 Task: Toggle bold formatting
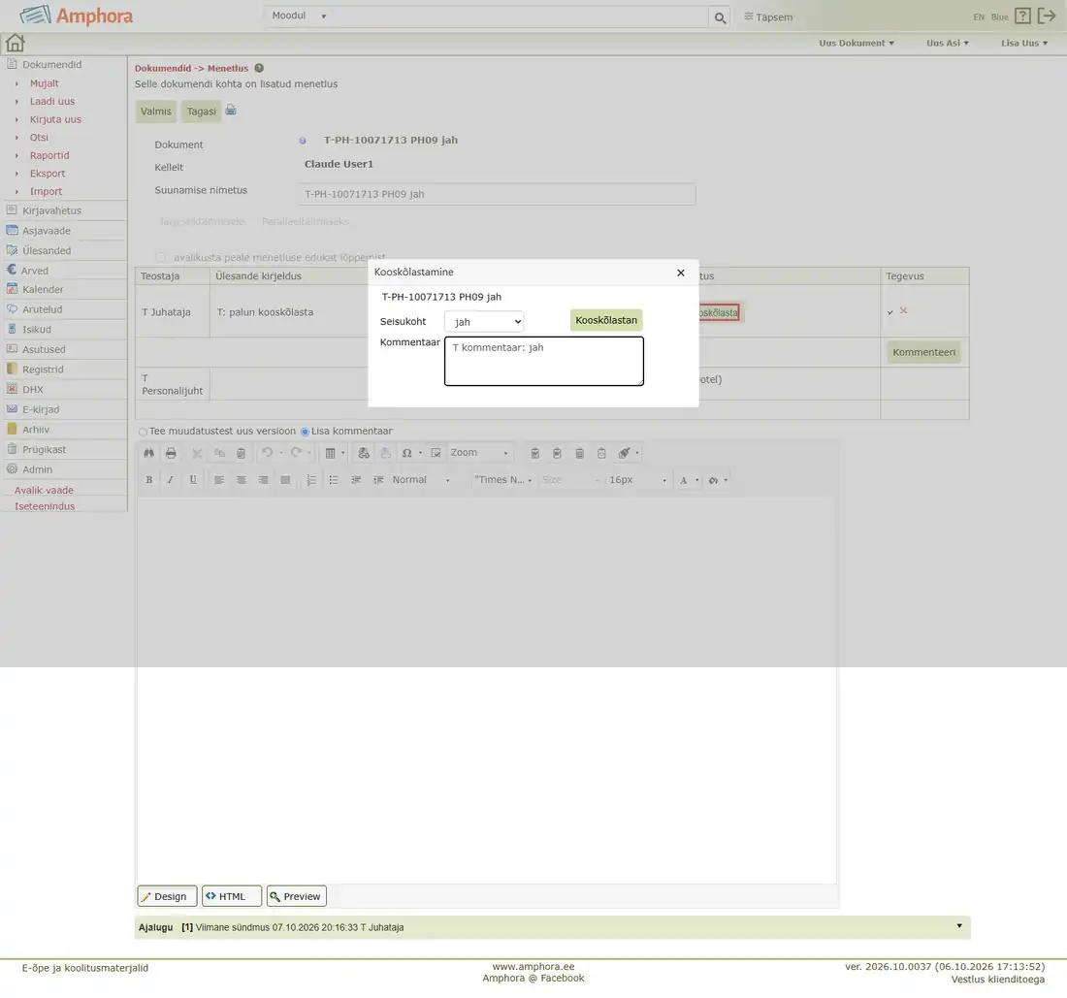pyautogui.click(x=149, y=480)
